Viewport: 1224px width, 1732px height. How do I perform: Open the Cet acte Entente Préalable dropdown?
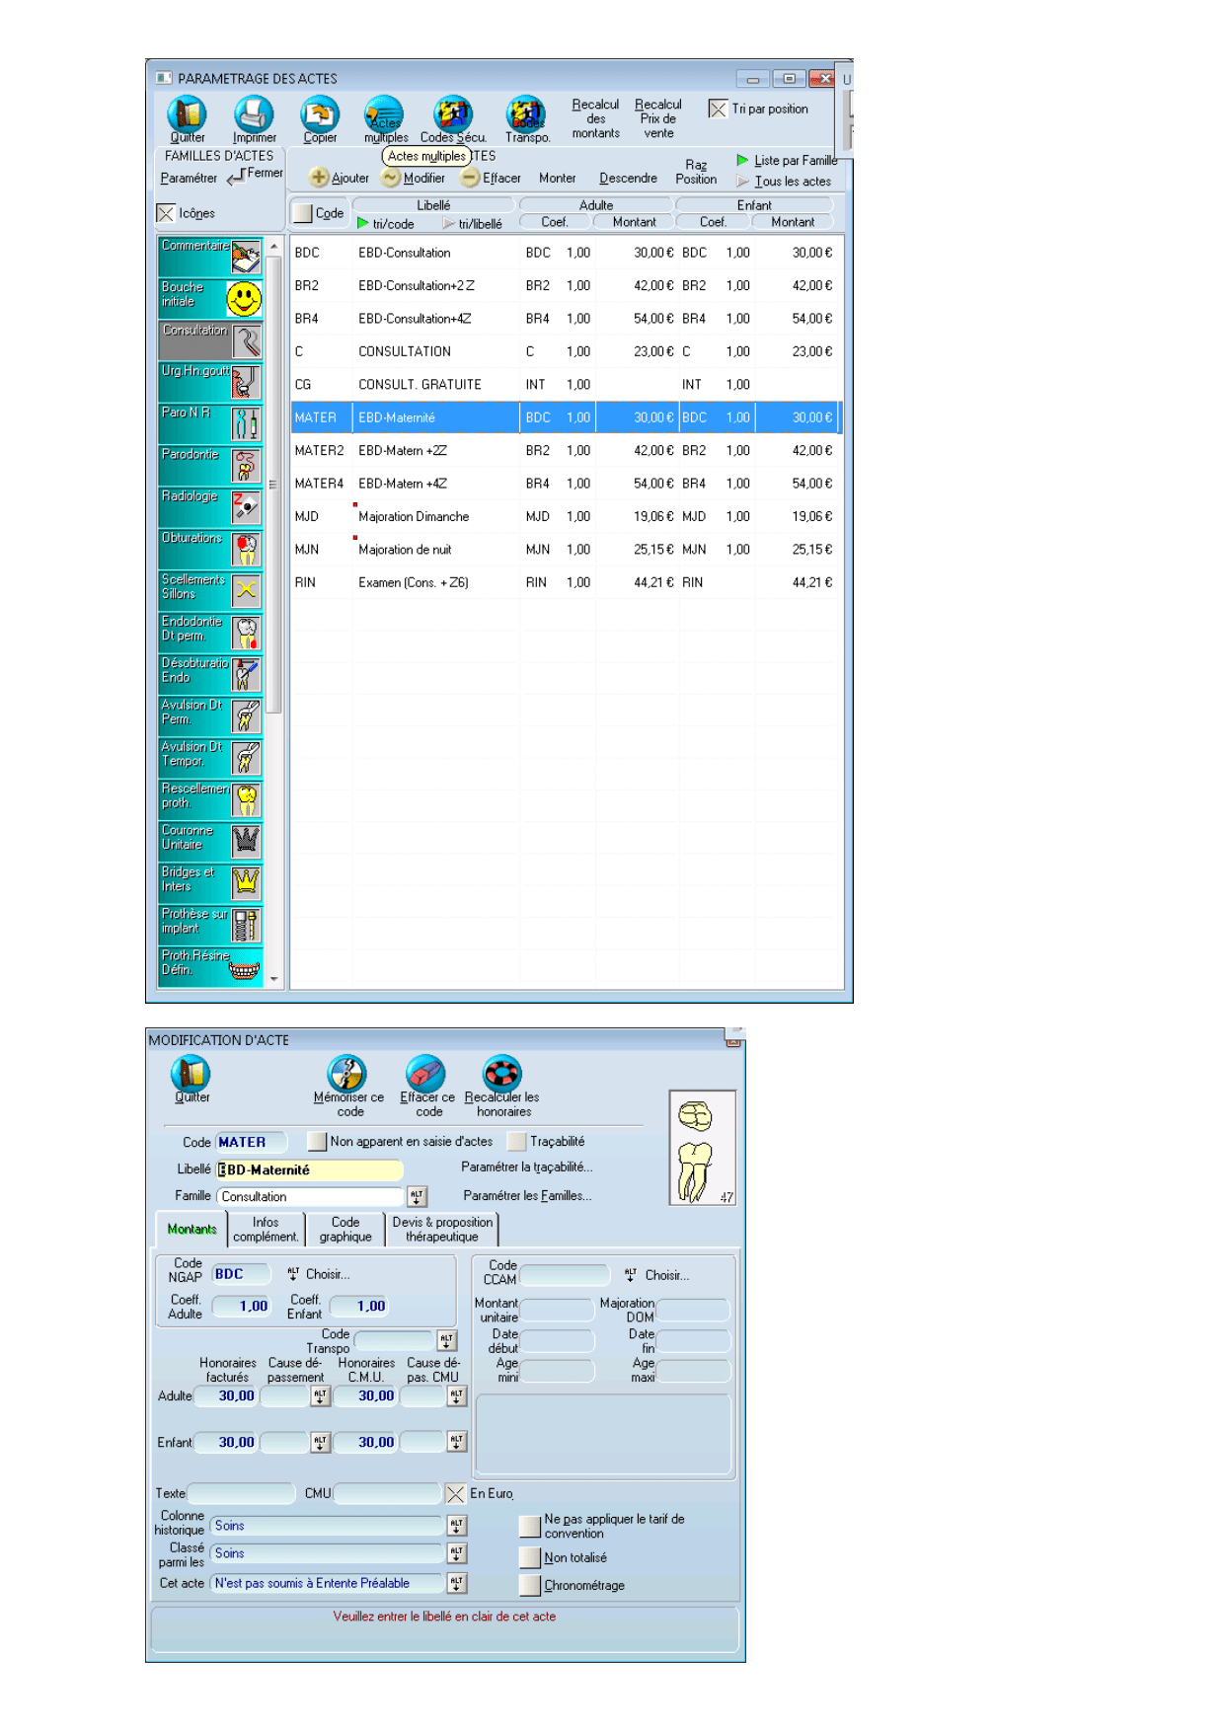pyautogui.click(x=456, y=1583)
